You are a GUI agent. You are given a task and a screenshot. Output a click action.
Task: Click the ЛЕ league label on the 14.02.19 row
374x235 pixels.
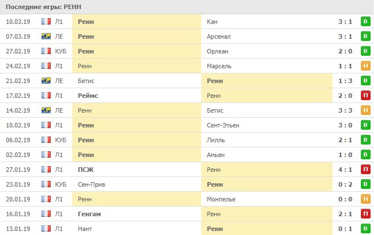coord(60,110)
